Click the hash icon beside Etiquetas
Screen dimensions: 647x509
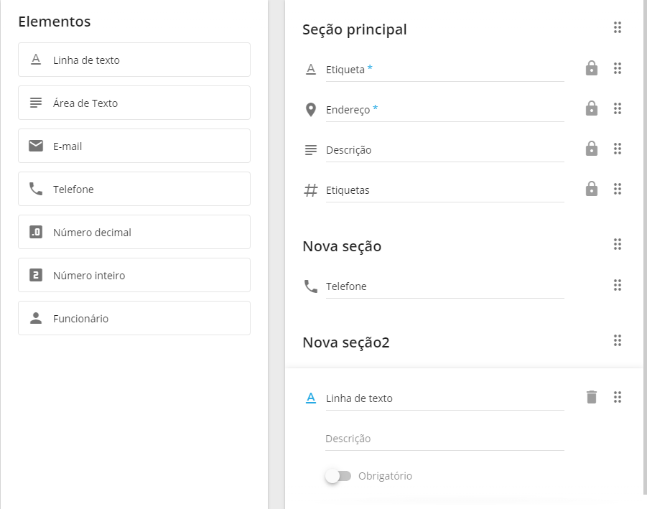[311, 190]
